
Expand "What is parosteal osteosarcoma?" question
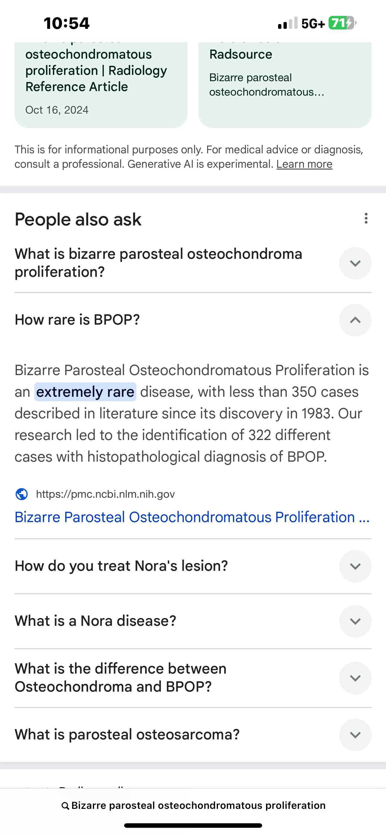[355, 735]
